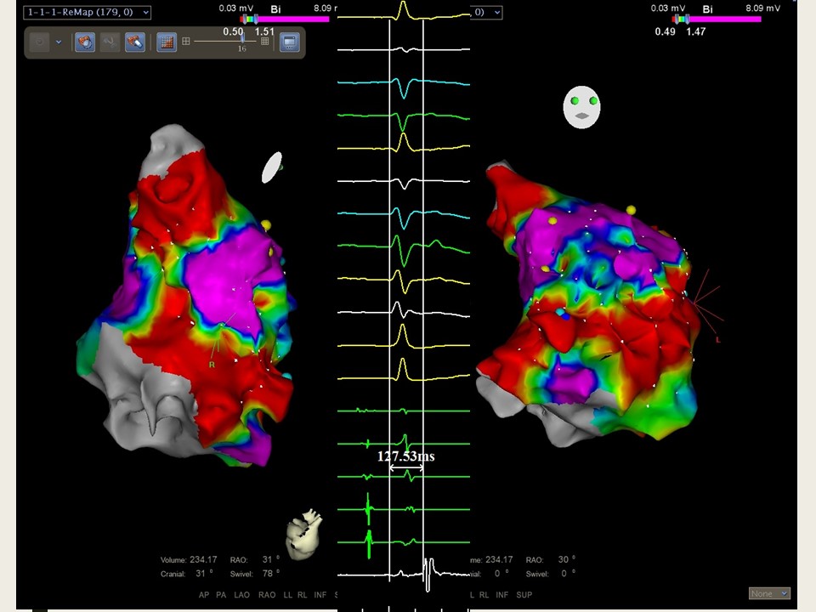Click the Bi label on left map

[x=275, y=9]
